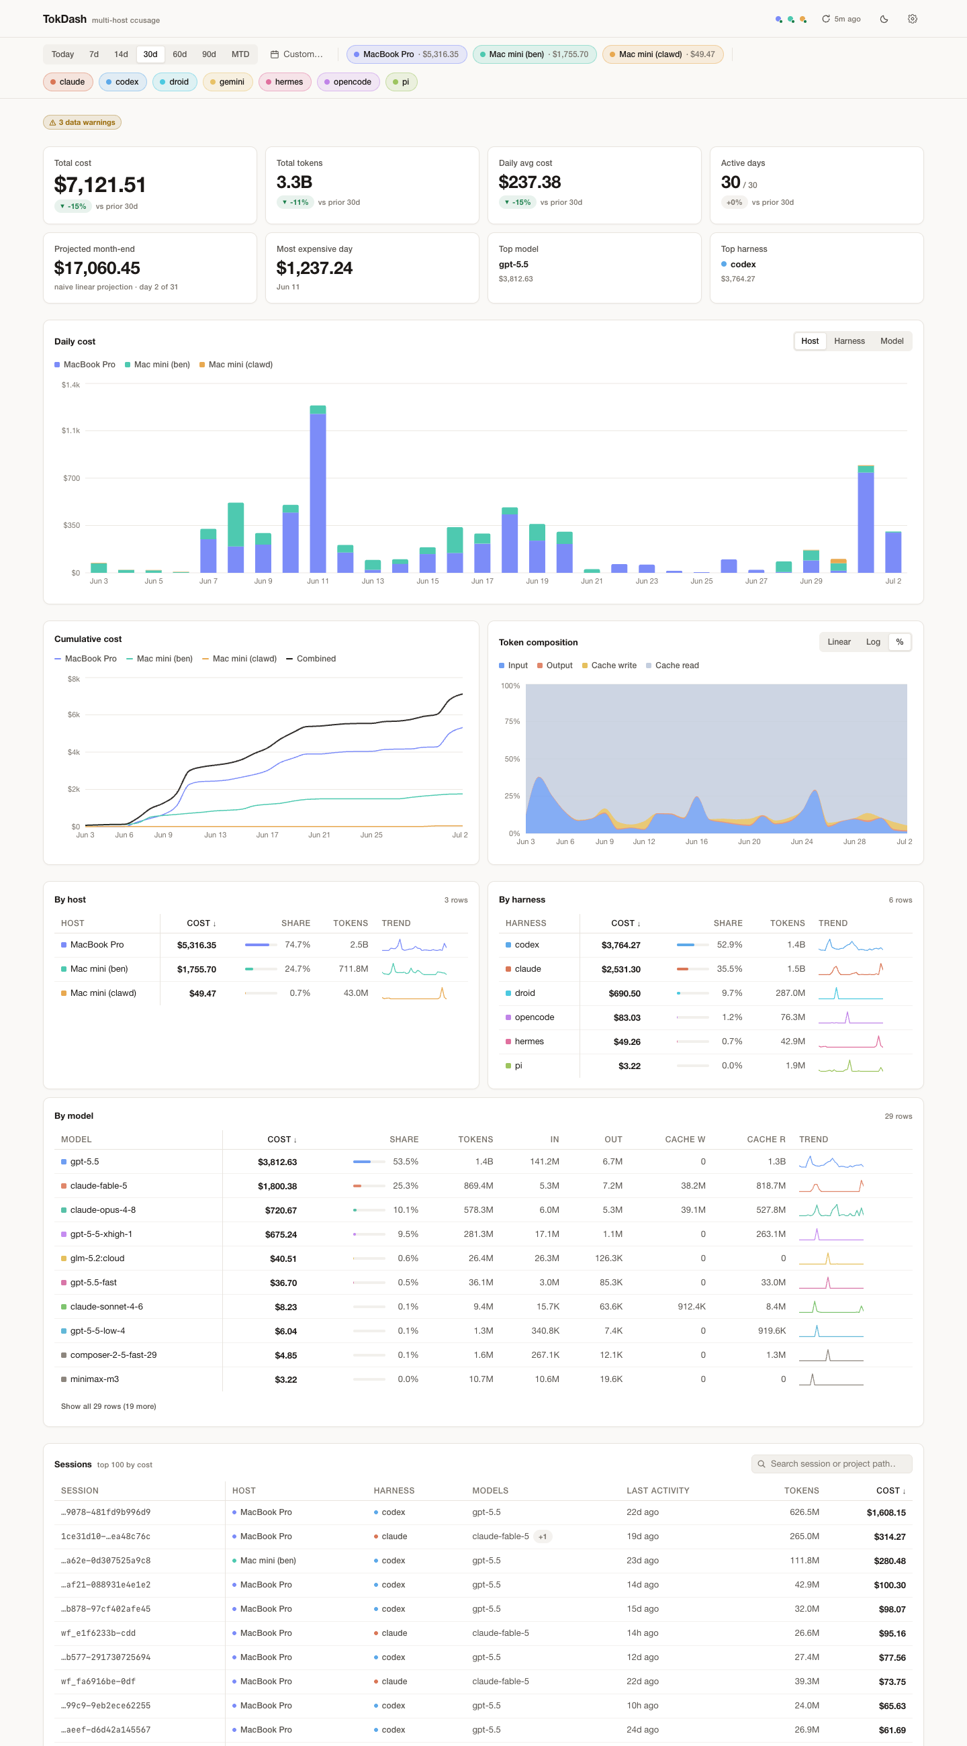This screenshot has height=1746, width=967.
Task: Click the session search input field
Action: tap(831, 1463)
